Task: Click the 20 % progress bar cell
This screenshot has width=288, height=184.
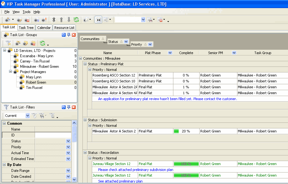Action: click(186, 131)
